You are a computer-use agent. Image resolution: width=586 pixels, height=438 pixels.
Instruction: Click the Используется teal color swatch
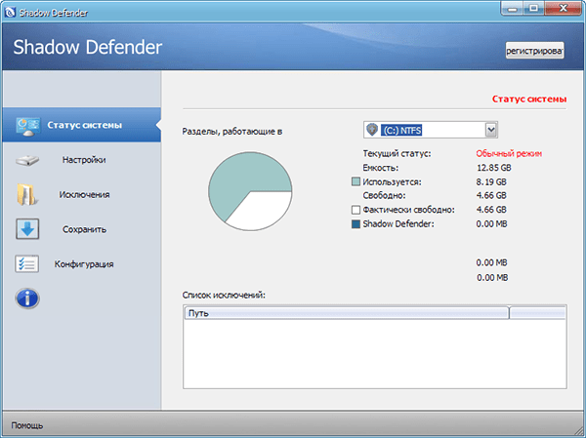(356, 181)
